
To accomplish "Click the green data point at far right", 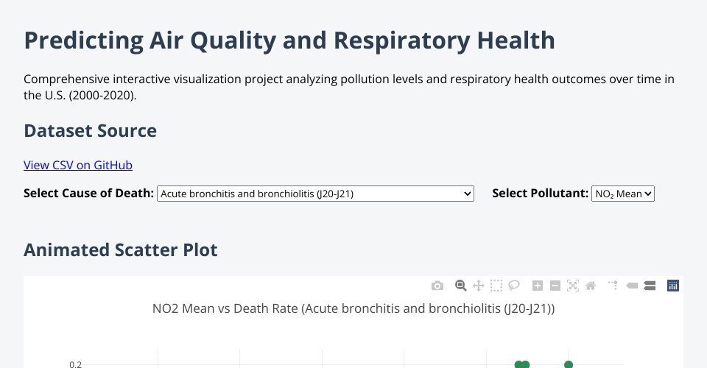I will click(x=569, y=364).
